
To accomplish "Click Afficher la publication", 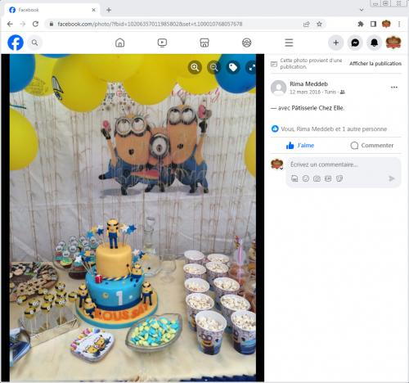I will point(375,64).
